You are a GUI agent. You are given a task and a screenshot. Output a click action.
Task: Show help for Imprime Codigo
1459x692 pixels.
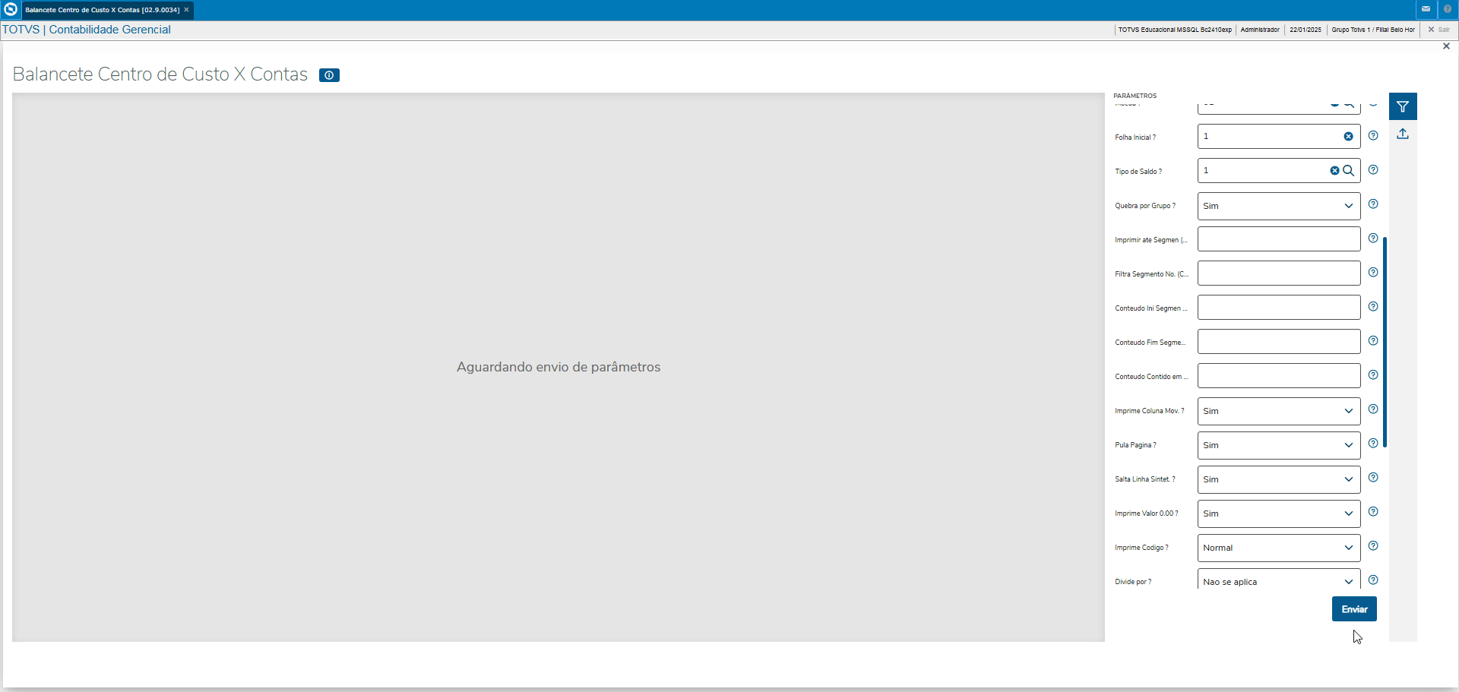(1373, 546)
